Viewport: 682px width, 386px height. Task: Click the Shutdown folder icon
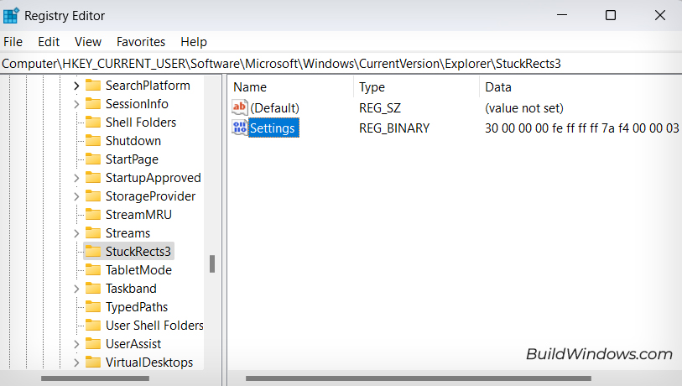[x=93, y=141]
